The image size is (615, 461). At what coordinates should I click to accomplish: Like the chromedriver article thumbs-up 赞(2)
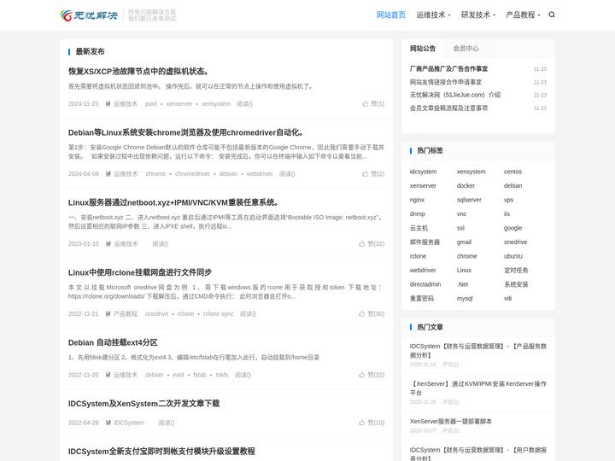click(x=373, y=173)
